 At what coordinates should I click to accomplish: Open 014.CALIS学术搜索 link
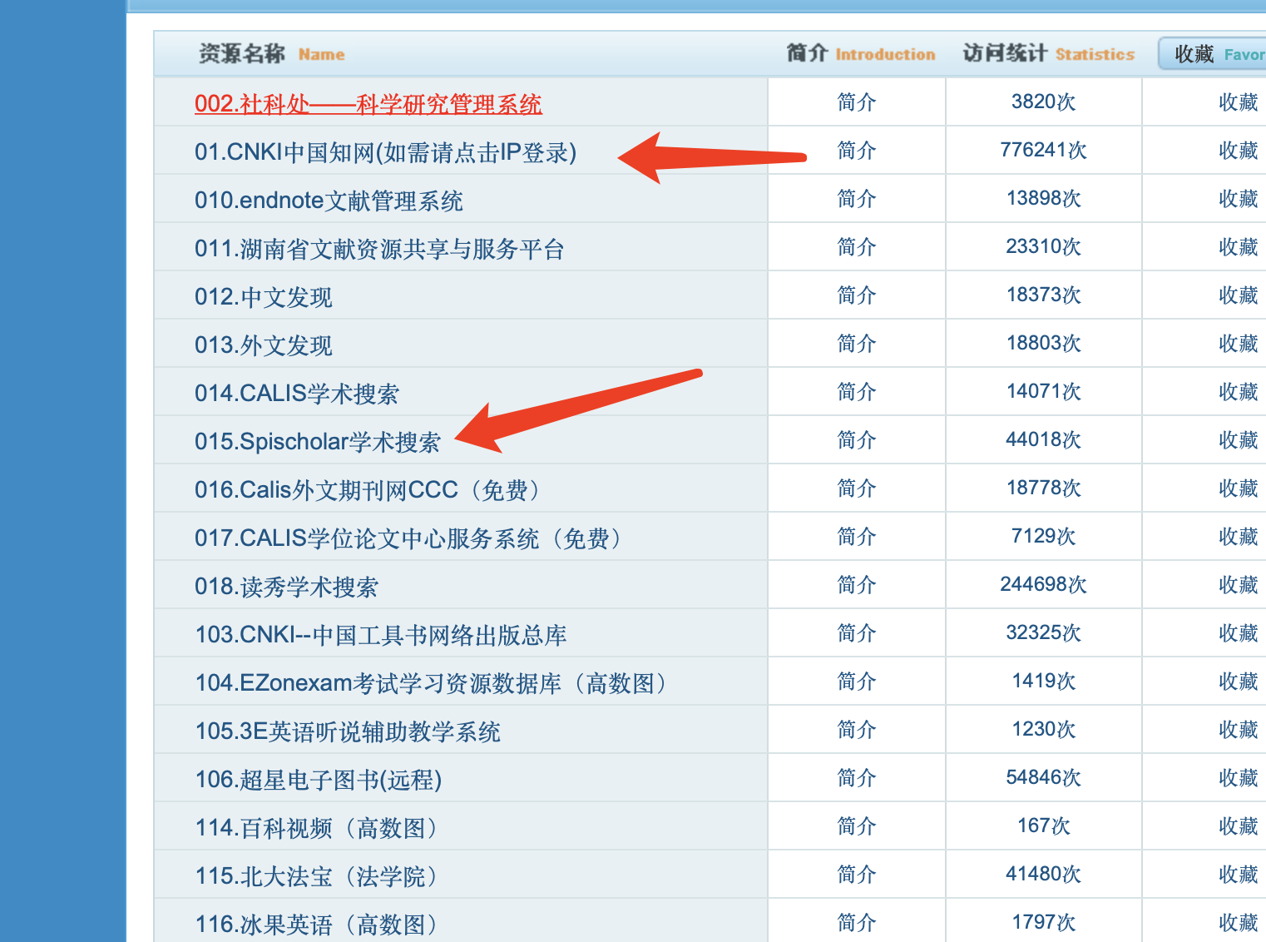click(297, 394)
